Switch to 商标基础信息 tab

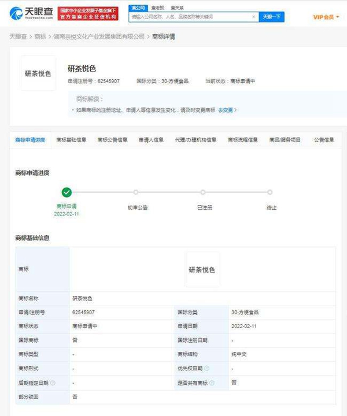[x=71, y=140]
